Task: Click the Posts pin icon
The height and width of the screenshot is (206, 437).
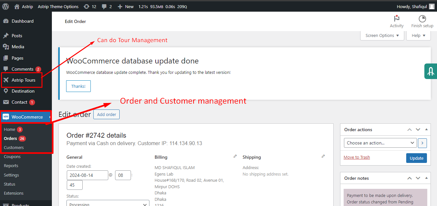Action: point(6,36)
